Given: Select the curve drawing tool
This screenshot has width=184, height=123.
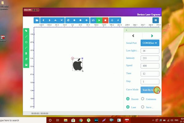Looking at the screenshot, I should pyautogui.click(x=26, y=48).
